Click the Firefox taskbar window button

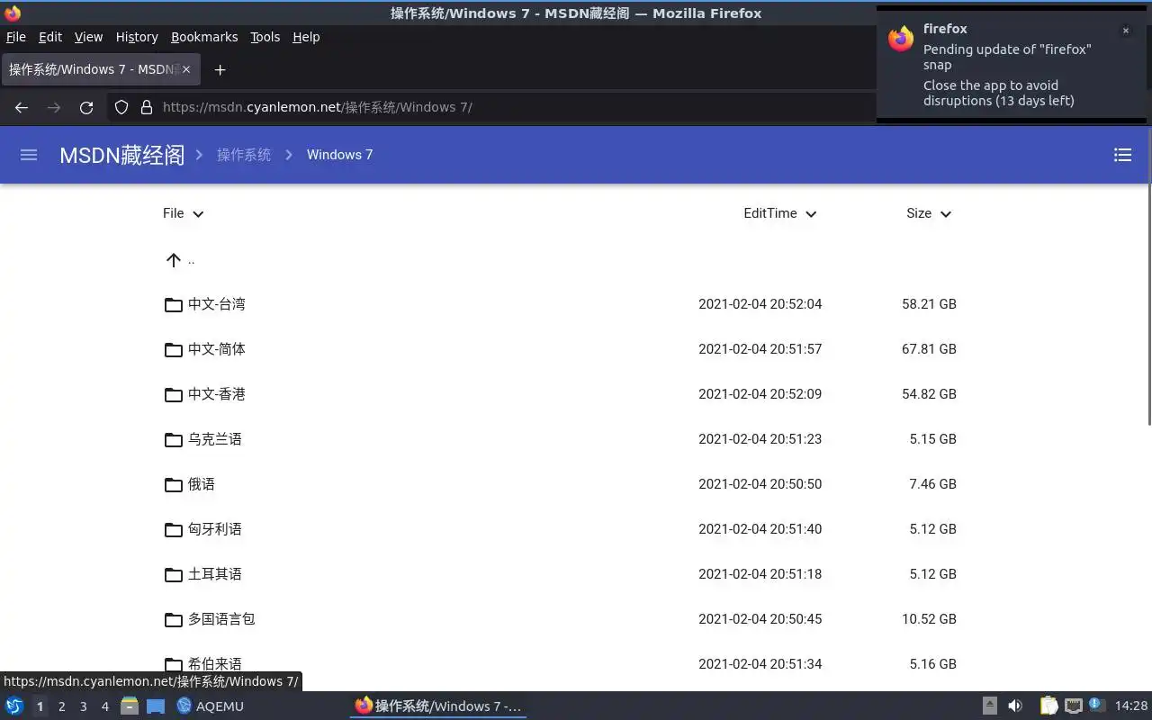pos(438,706)
